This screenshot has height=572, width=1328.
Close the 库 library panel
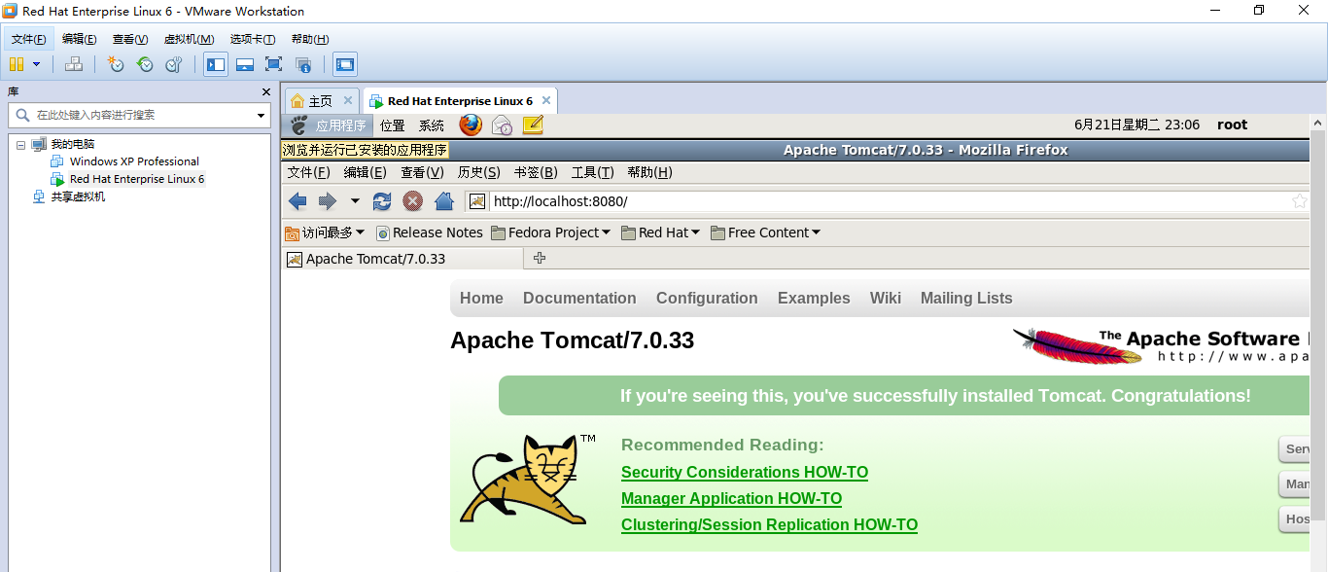coord(266,91)
